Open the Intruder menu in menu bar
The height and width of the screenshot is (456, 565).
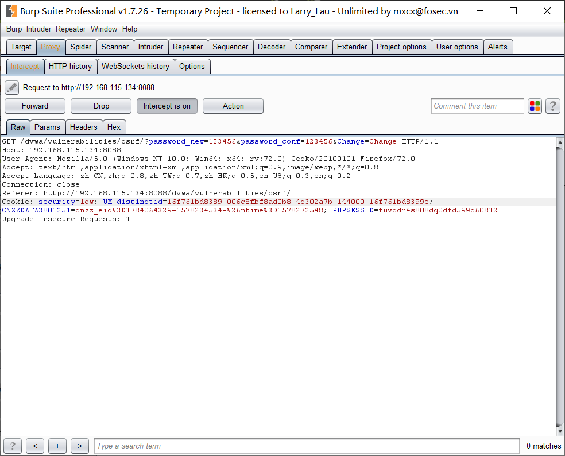(x=38, y=29)
